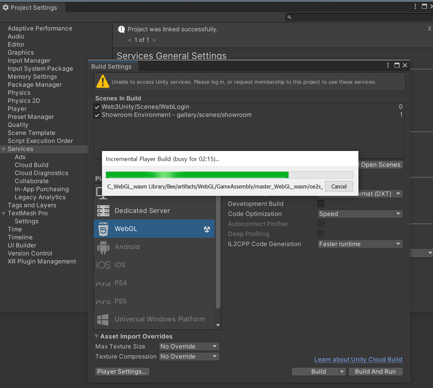433x388 pixels.
Task: Click the Build button
Action: click(315, 372)
